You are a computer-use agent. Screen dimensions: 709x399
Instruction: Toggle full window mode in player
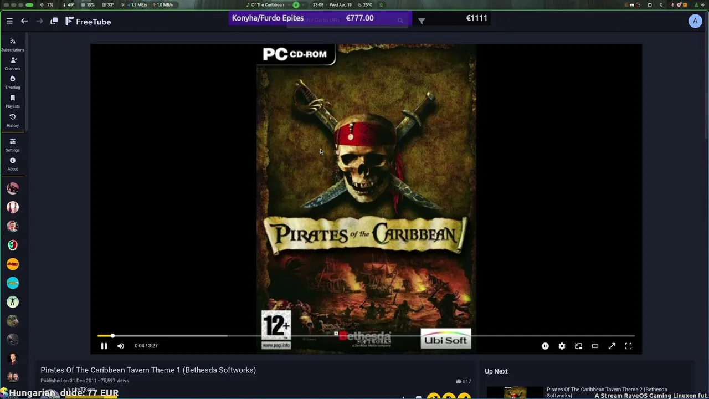click(x=578, y=346)
